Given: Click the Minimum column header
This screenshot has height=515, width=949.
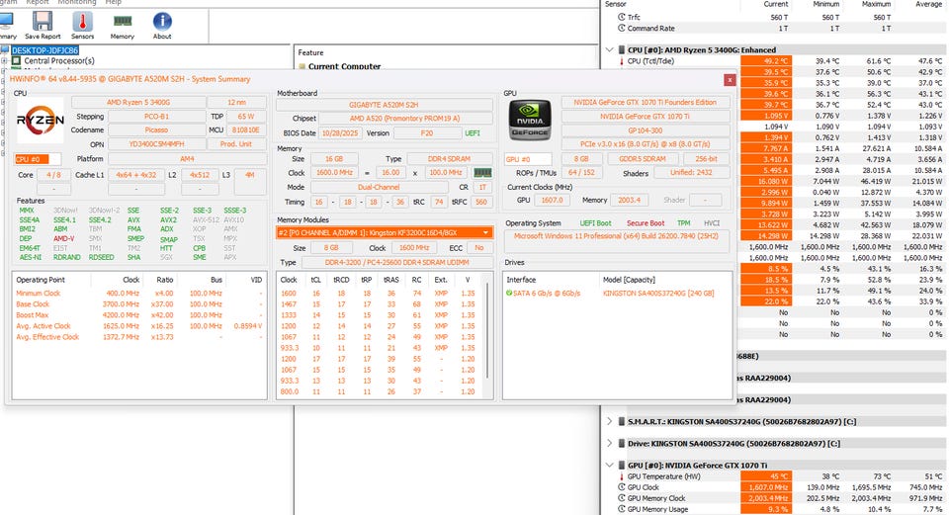Looking at the screenshot, I should [826, 4].
